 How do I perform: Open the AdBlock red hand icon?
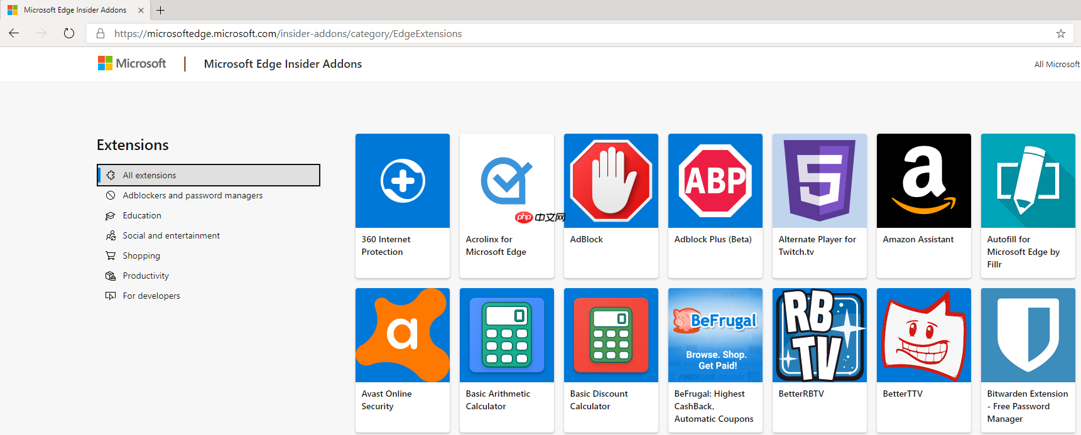click(611, 181)
